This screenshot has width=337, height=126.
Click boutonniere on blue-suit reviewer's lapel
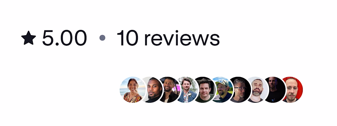pyautogui.click(x=190, y=95)
